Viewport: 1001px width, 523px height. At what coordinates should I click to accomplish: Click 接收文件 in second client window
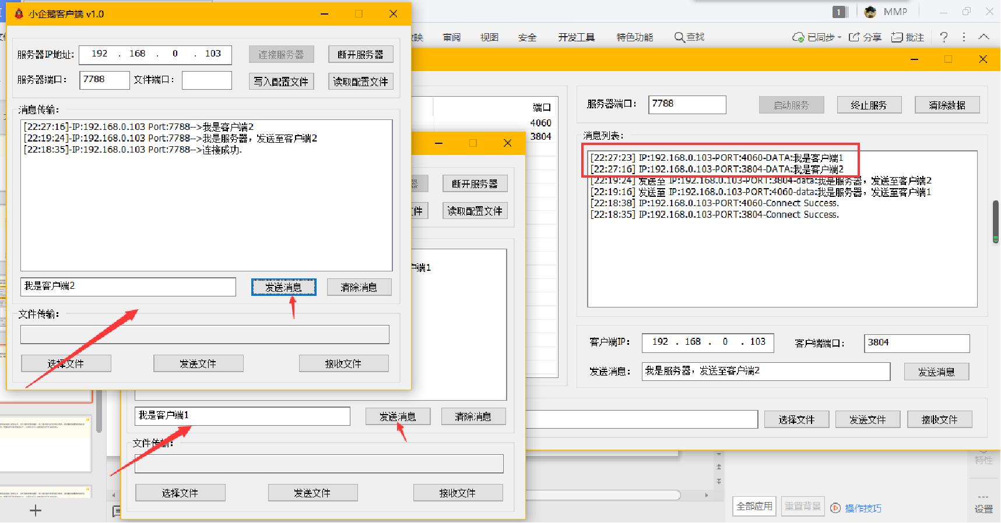(458, 493)
